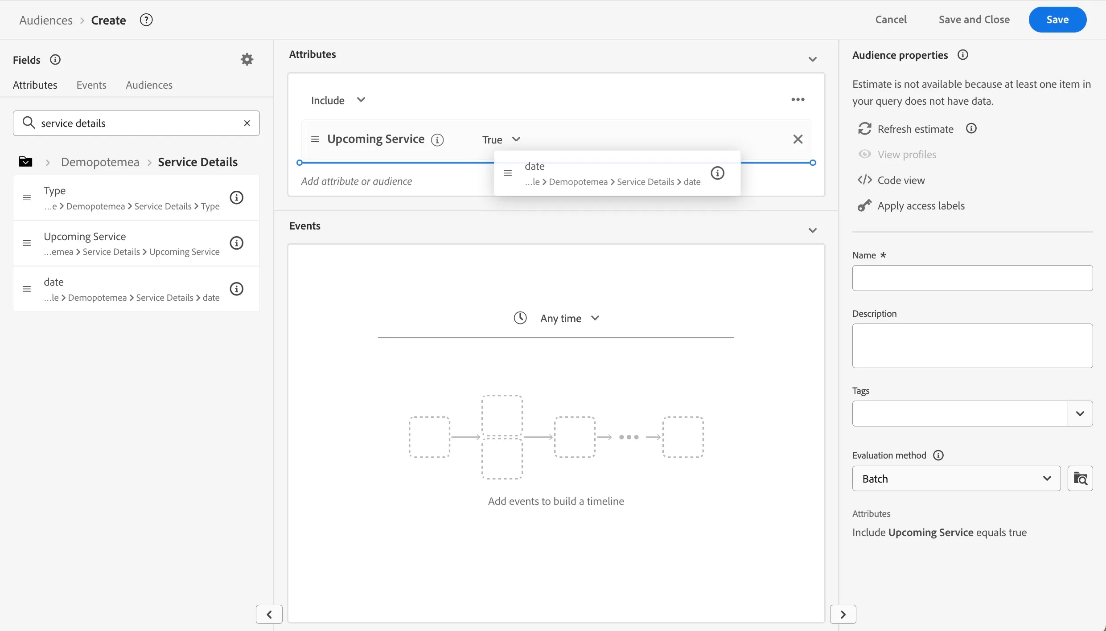The width and height of the screenshot is (1106, 631).
Task: Show info for date field in Fields list
Action: click(236, 289)
